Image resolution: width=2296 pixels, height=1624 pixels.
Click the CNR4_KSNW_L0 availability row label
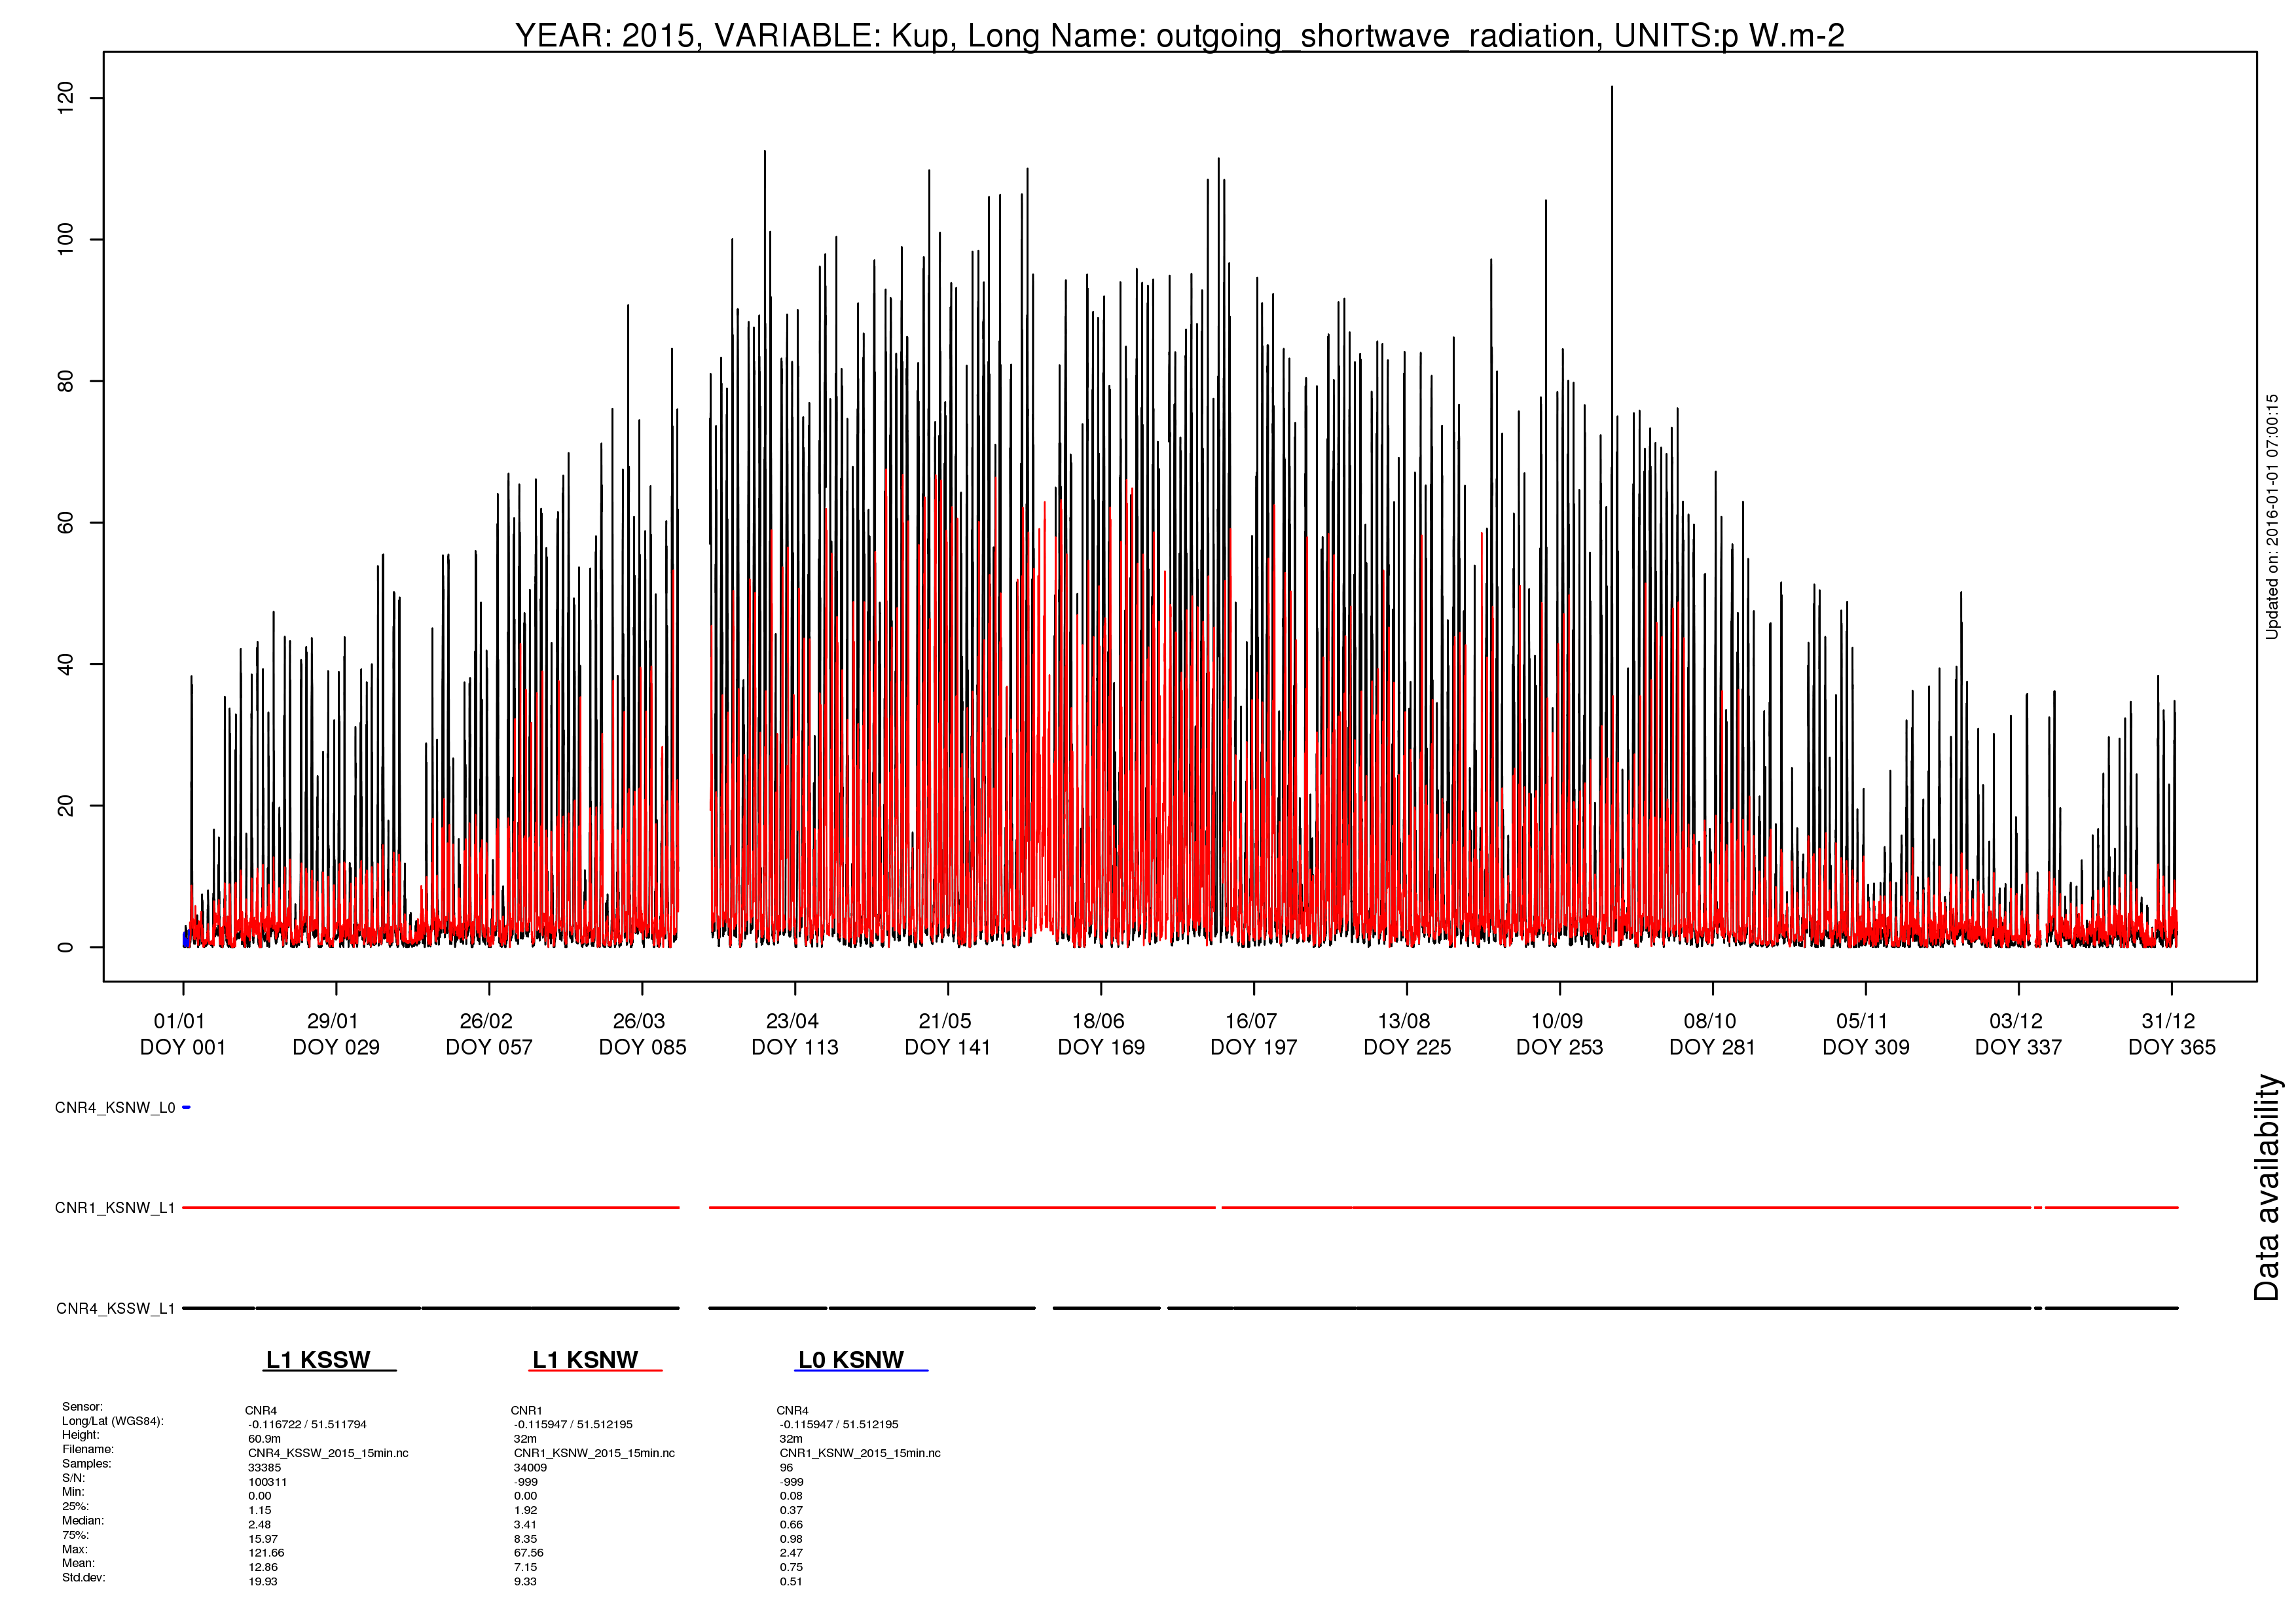click(x=115, y=1108)
